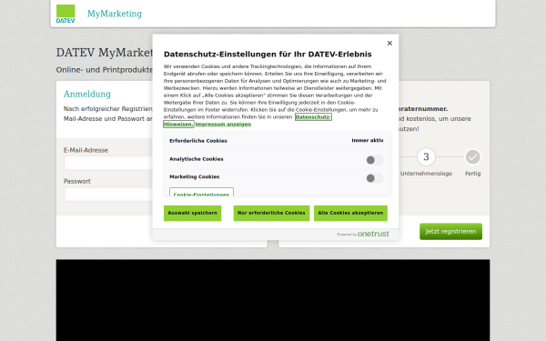Image resolution: width=546 pixels, height=341 pixels.
Task: Click the DATEV logo icon
Action: click(x=66, y=14)
